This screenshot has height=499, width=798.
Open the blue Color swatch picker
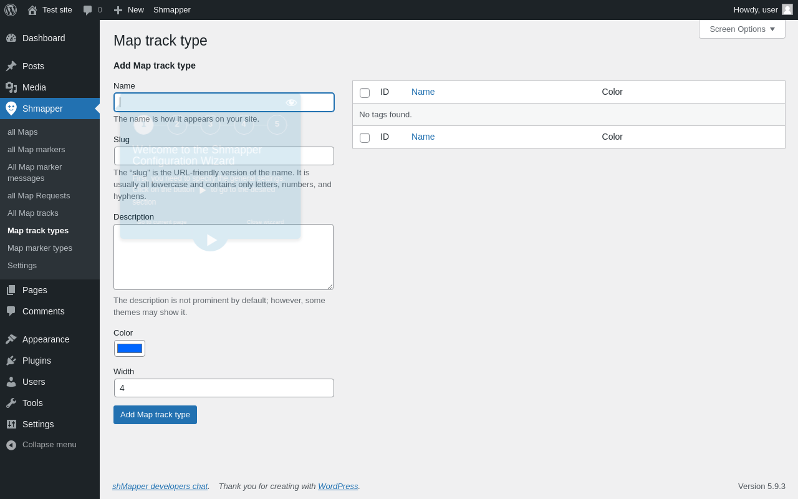pos(130,348)
